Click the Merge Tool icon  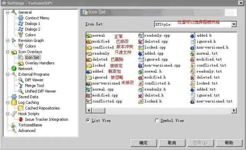tap(21, 86)
